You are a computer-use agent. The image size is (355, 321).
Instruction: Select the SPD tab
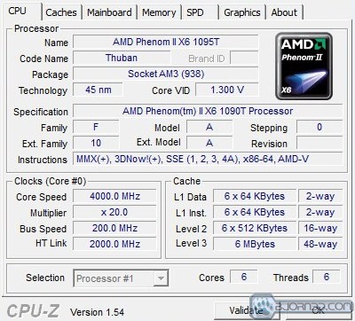[200, 12]
